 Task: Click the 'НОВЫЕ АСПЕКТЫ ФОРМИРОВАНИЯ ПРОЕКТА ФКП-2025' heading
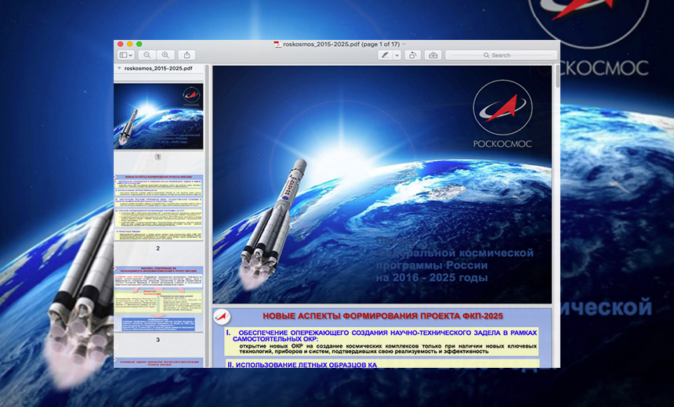(382, 316)
